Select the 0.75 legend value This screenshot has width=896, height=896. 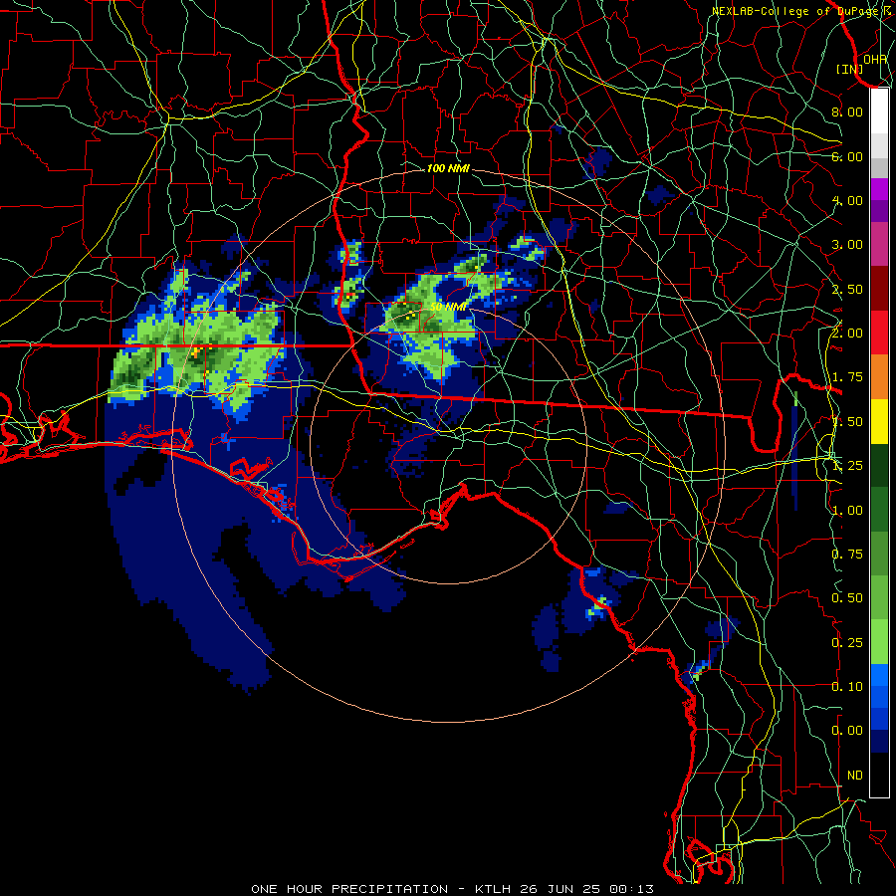pyautogui.click(x=847, y=555)
